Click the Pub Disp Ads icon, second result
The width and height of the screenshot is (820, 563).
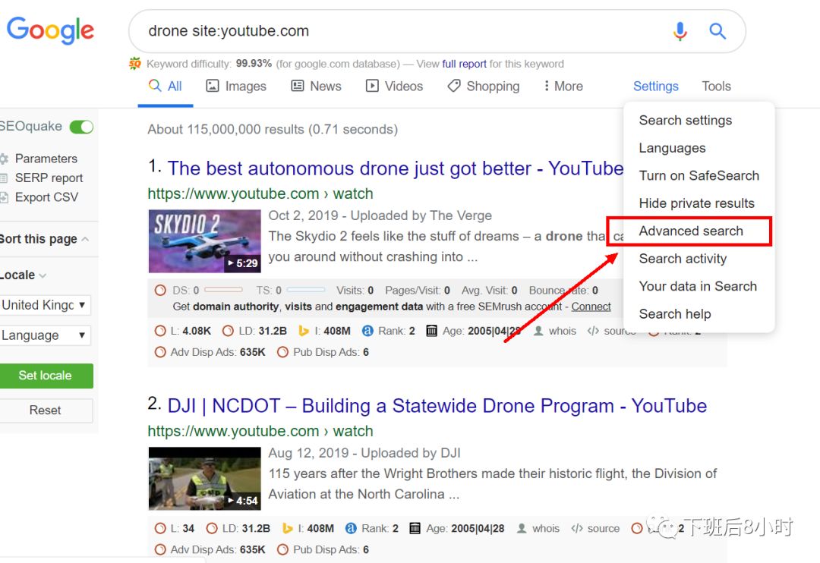[283, 550]
